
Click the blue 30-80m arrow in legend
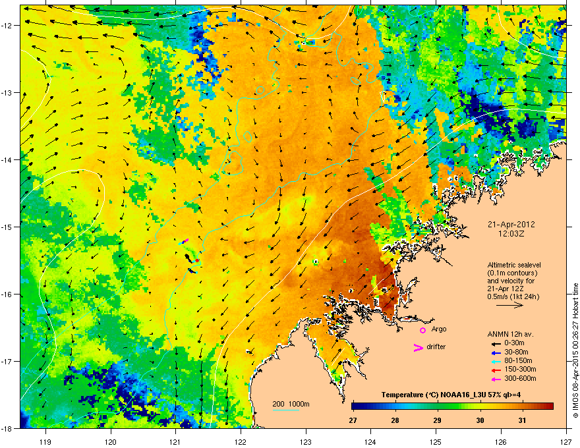[496, 352]
